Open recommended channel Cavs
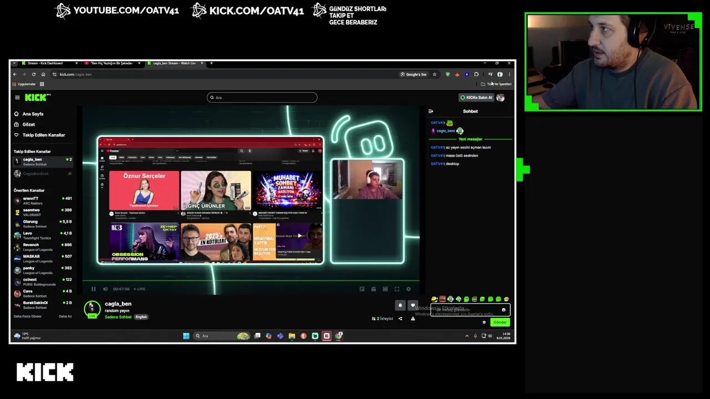This screenshot has height=399, width=710. coord(43,293)
